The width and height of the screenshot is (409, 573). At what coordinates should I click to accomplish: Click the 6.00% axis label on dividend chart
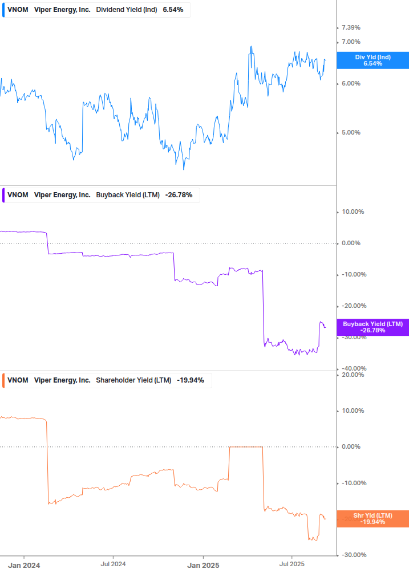click(x=351, y=84)
